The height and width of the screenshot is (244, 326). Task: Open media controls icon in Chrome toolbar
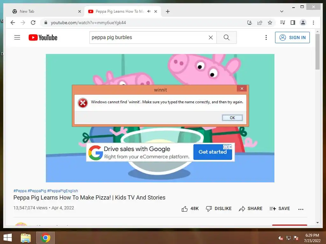(283, 23)
